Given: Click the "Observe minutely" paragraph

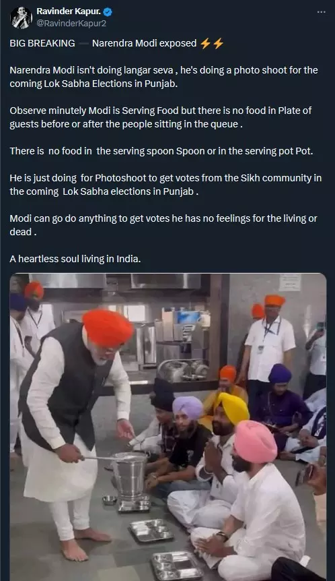Looking at the screenshot, I should 161,117.
